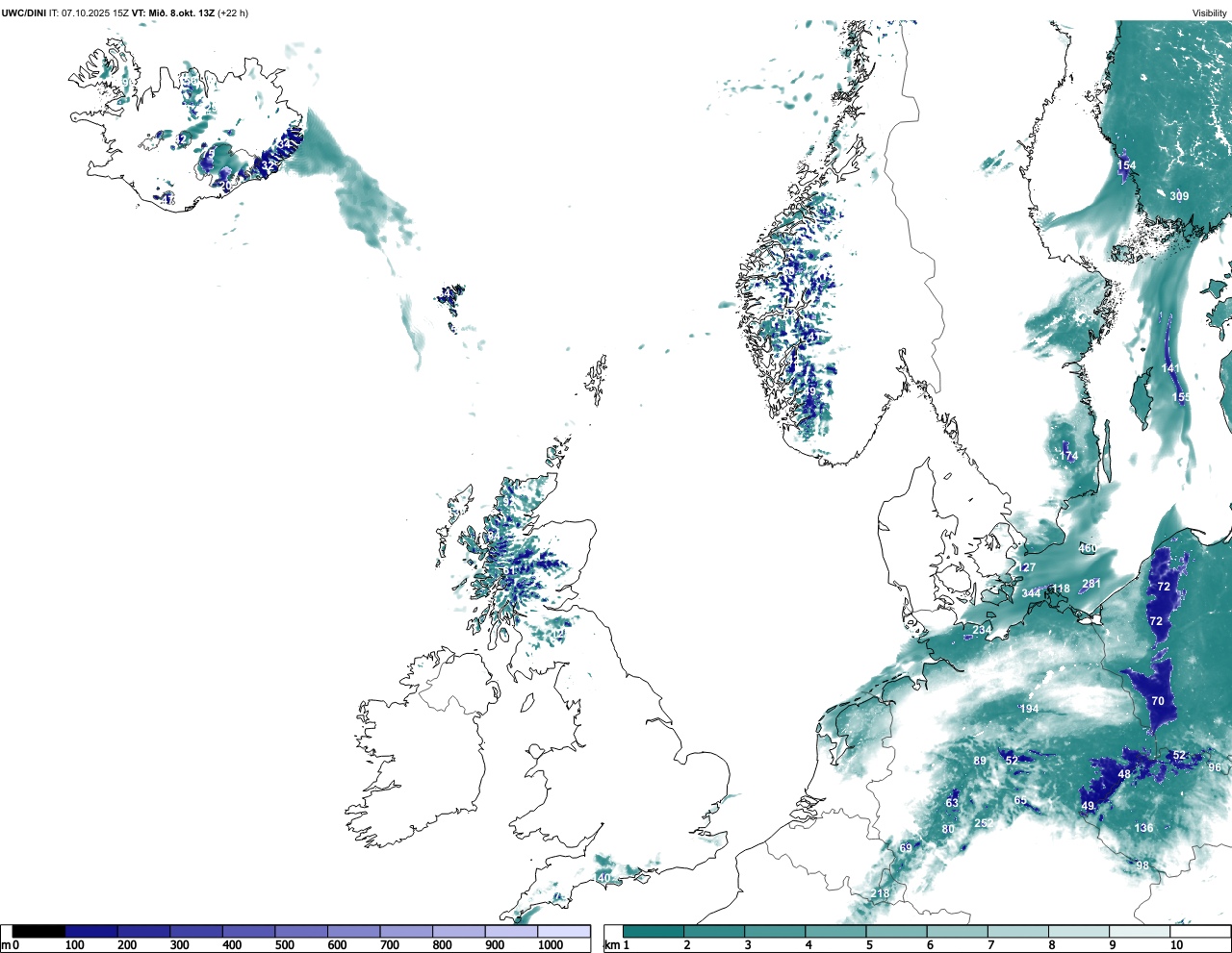Click the 500–600 m purple legend swatch
The height and width of the screenshot is (953, 1232).
(x=301, y=931)
